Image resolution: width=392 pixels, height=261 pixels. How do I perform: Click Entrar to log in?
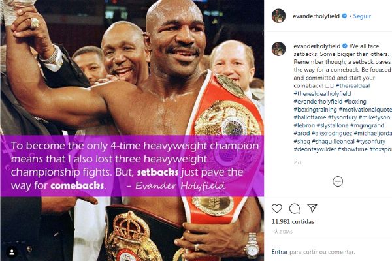(280, 252)
